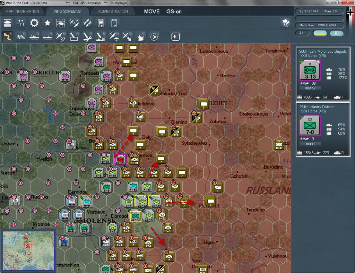The width and height of the screenshot is (355, 273).
Task: Click the Motor Pool 155K (149K) field
Action: pos(319,25)
